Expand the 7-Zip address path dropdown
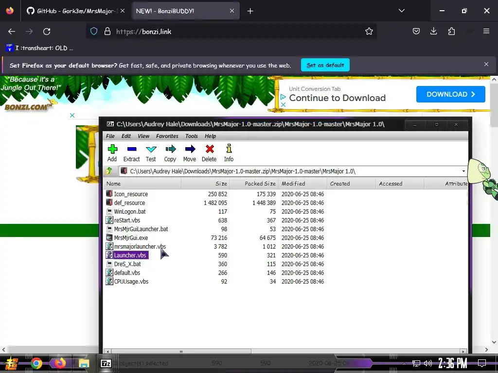This screenshot has height=373, width=498. coord(463,171)
